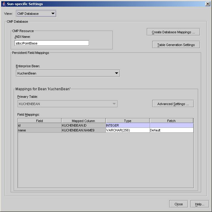Image resolution: width=212 pixels, height=212 pixels.
Task: Click the empty Fetch cell in the id row
Action: [171, 125]
